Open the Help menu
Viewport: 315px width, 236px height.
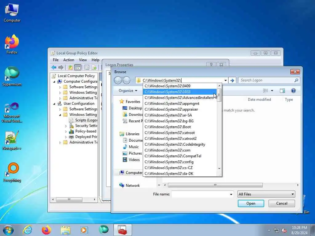[95, 60]
